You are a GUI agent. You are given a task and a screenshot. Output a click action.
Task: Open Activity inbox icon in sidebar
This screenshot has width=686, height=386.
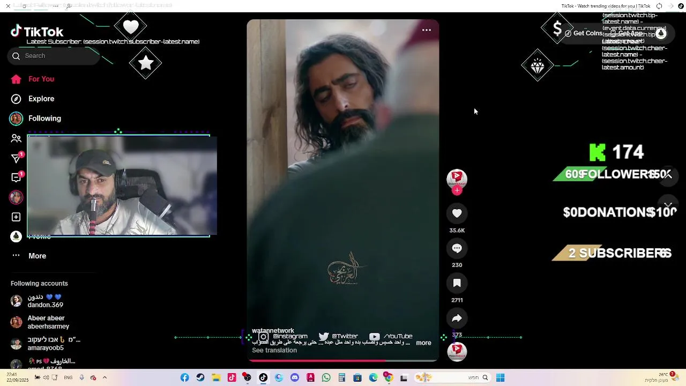pos(16,177)
